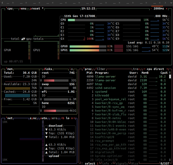Click the Nice button
This screenshot has height=165, width=173.
click(x=135, y=163)
